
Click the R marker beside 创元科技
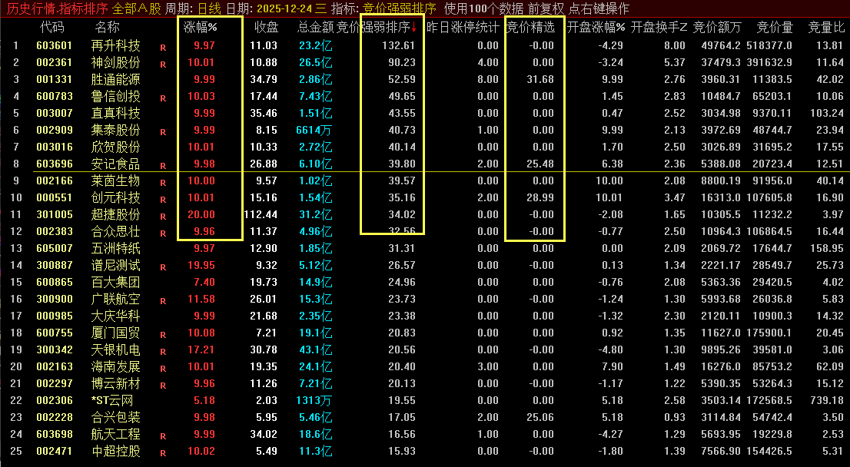point(163,200)
